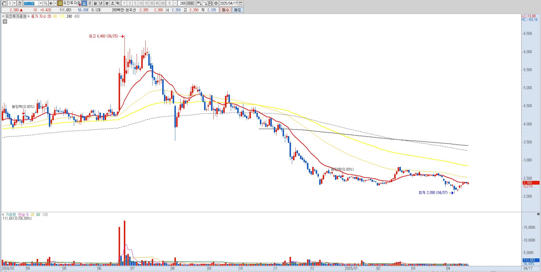
Task: Click the speaker sound icon
Action: 51,3
